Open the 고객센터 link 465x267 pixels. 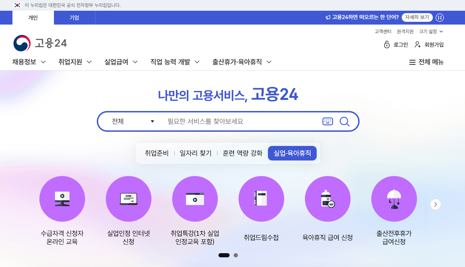click(383, 31)
